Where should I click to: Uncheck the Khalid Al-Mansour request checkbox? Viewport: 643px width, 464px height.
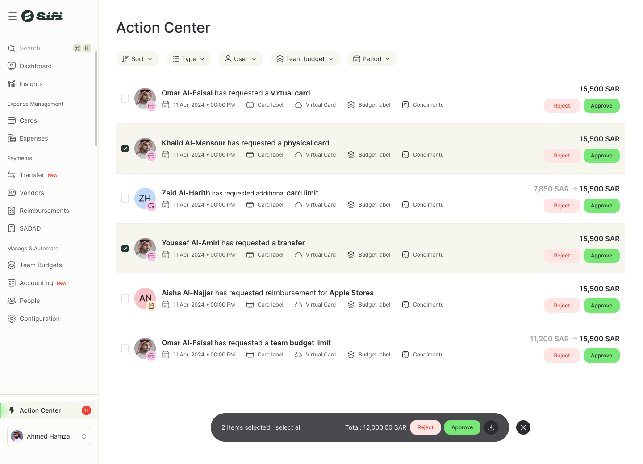tap(125, 149)
